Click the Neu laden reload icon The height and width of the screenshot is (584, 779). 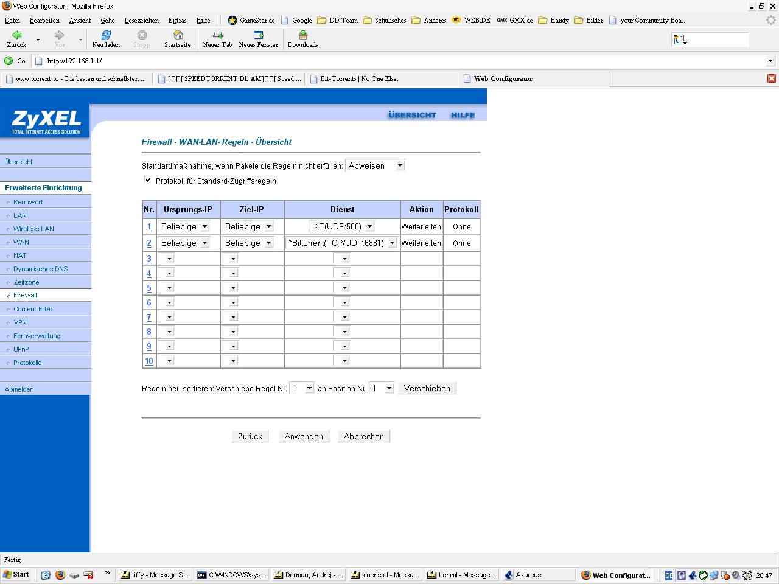point(106,36)
